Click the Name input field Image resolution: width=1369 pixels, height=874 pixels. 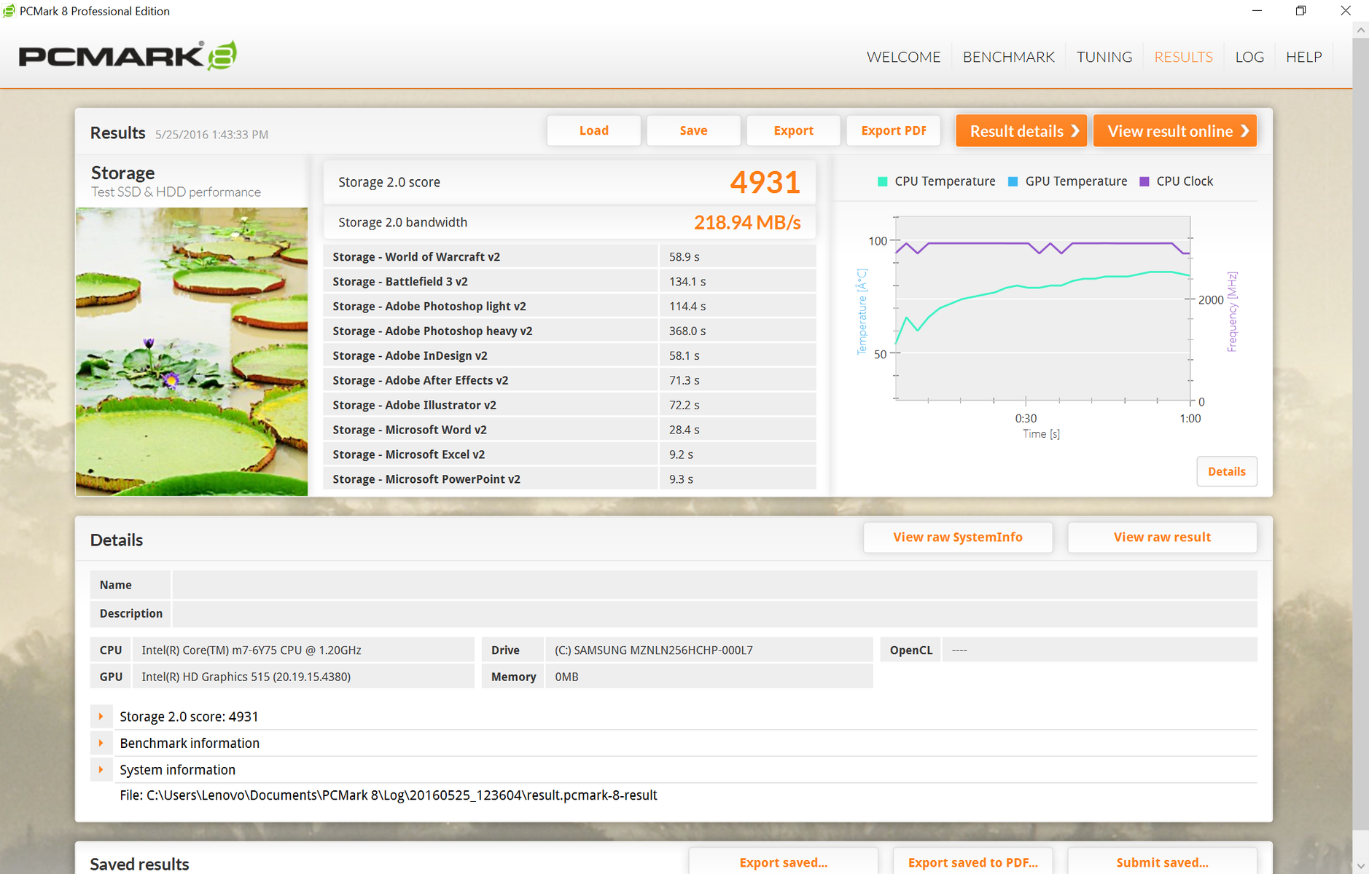(714, 585)
